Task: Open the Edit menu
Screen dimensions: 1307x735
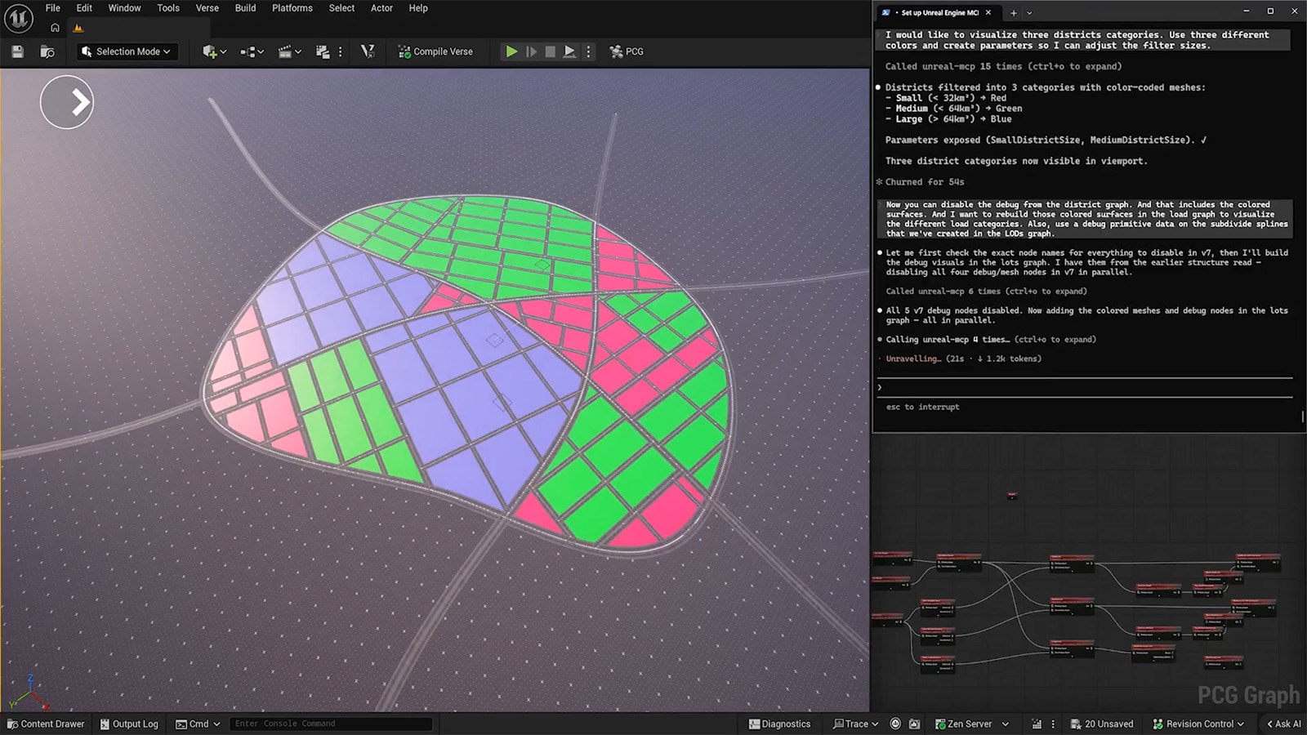Action: 84,8
